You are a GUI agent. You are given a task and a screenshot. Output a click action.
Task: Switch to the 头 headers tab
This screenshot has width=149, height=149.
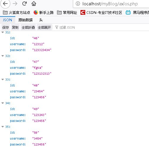point(41,20)
